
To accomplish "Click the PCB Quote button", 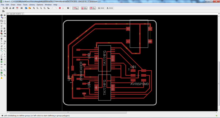I will coord(84,8).
